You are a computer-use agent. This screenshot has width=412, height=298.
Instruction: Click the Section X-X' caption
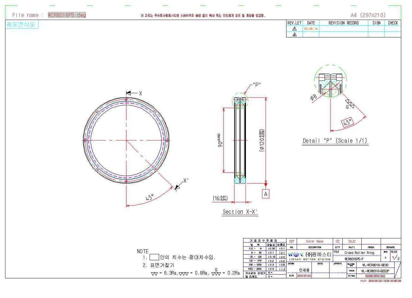coord(240,212)
